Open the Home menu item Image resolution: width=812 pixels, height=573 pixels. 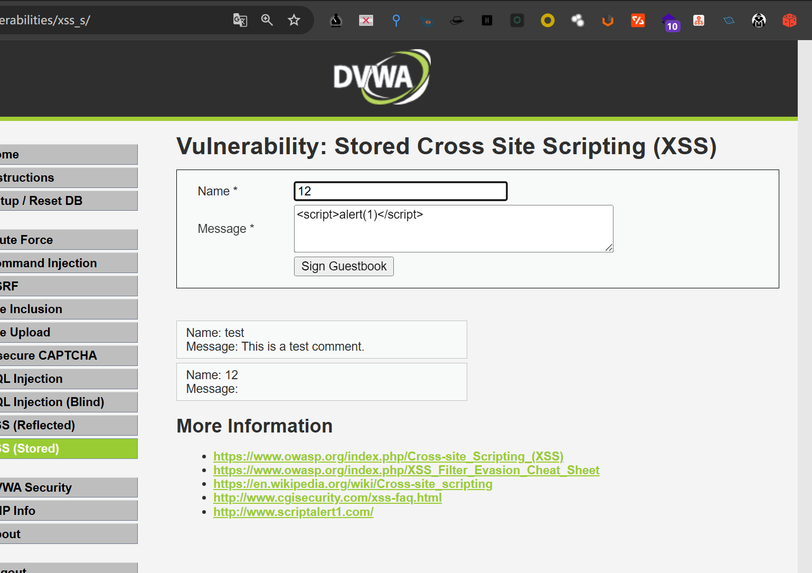pyautogui.click(x=69, y=154)
